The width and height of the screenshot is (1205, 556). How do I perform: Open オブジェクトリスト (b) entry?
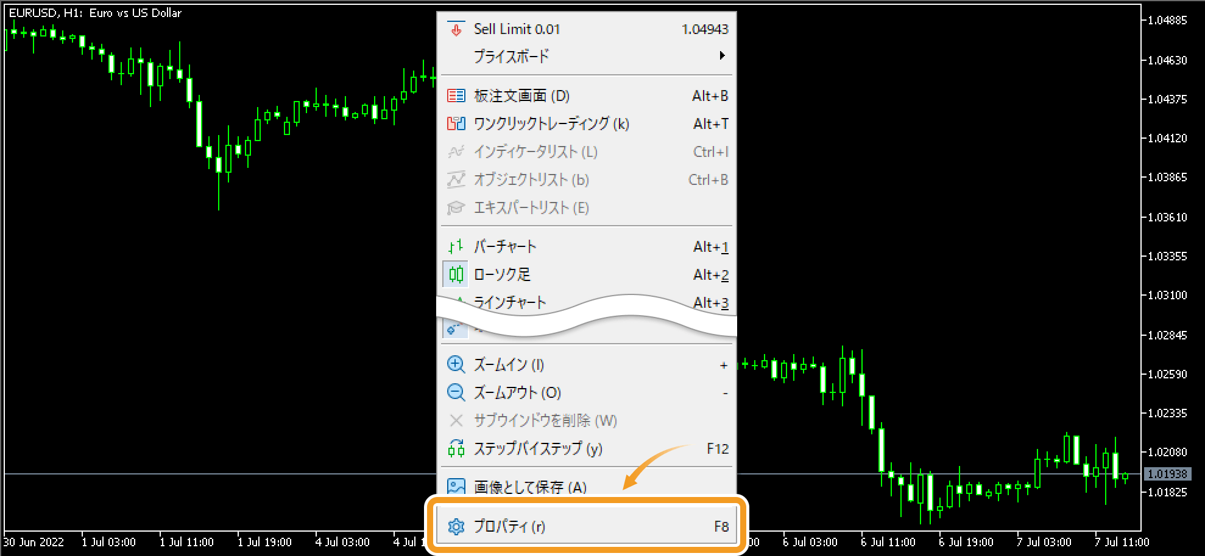(x=587, y=179)
